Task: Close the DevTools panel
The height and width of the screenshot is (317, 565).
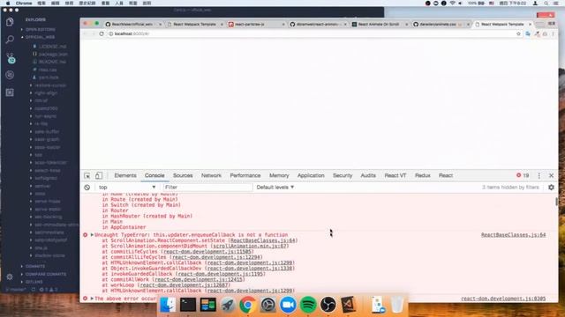Action: tap(551, 176)
